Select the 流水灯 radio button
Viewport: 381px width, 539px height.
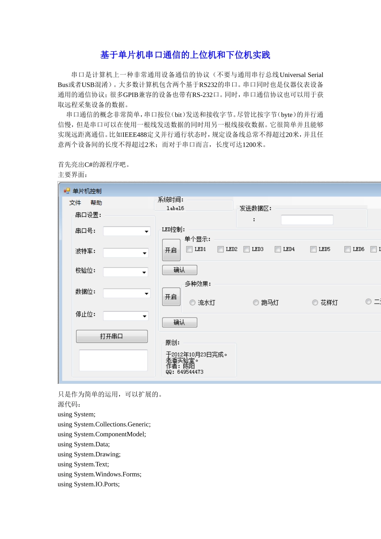[193, 303]
